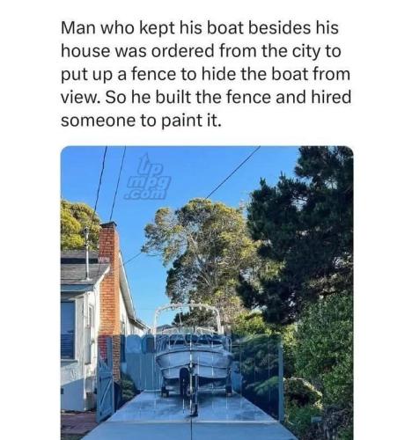This screenshot has width=412, height=440.
Task: Click the word 'fence' in second-to-last line
Action: click(248, 98)
